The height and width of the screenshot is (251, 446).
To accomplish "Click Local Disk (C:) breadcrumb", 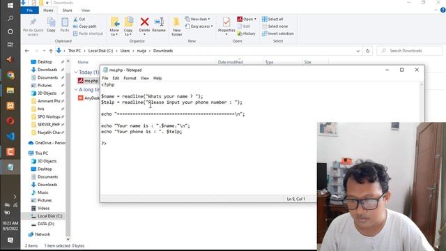I will pos(100,51).
